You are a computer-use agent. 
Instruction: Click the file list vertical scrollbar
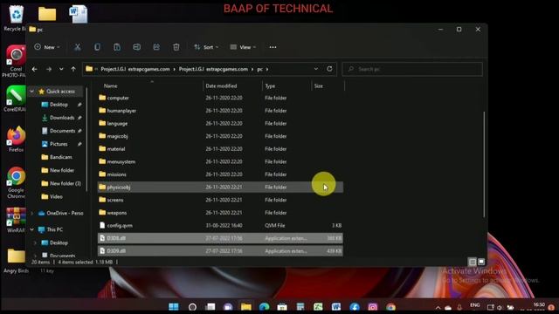(484, 164)
